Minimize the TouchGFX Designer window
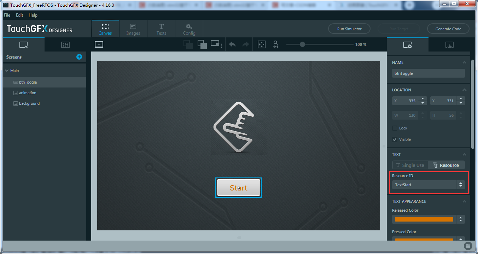478x254 pixels. pyautogui.click(x=444, y=4)
